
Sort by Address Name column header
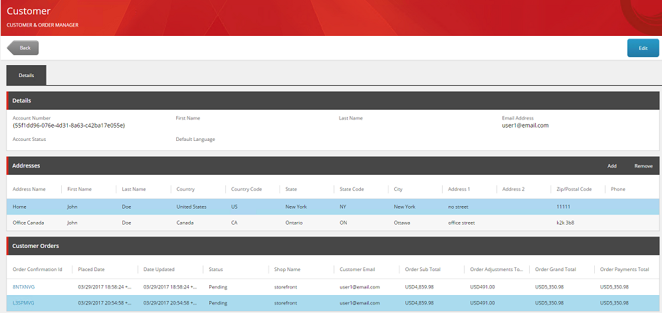[x=29, y=189]
